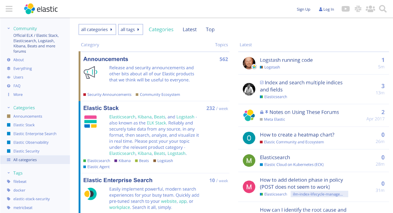
Task: Click the avatar on Logstash running code topic
Action: [x=249, y=63]
